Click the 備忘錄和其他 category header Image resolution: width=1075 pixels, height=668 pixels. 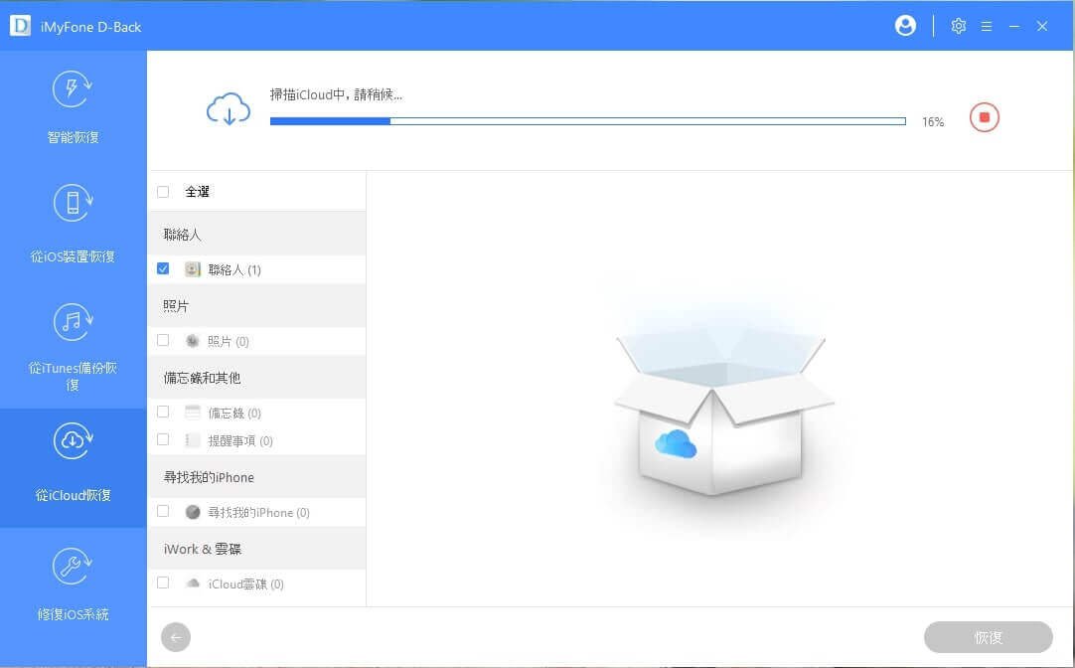[203, 378]
